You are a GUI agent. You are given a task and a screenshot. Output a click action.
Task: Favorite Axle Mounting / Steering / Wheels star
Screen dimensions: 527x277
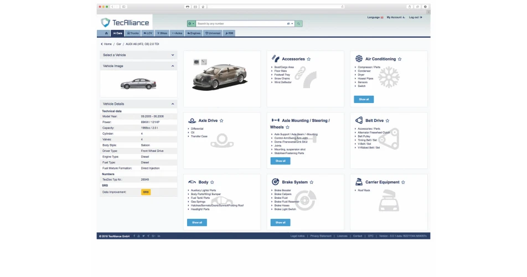click(287, 127)
